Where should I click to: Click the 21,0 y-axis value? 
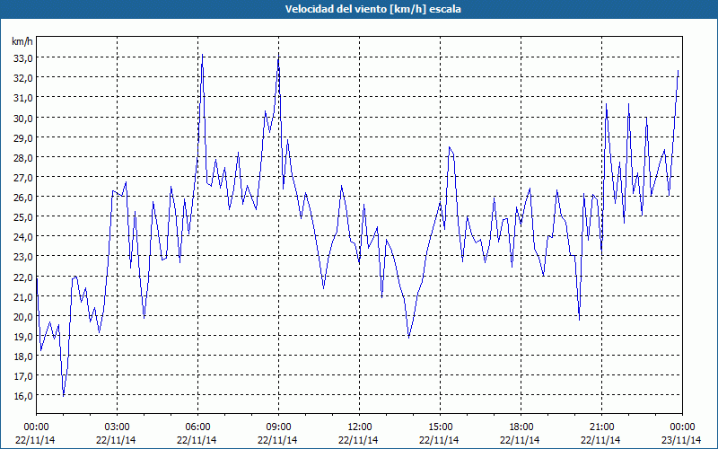tap(23, 296)
